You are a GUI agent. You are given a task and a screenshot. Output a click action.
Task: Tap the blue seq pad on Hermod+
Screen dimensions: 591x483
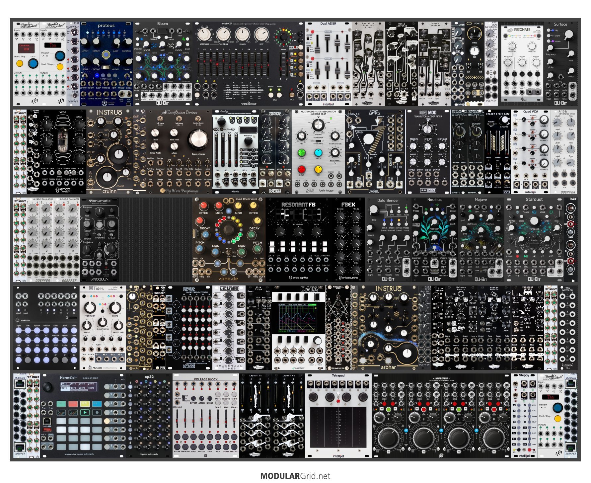pos(97,404)
